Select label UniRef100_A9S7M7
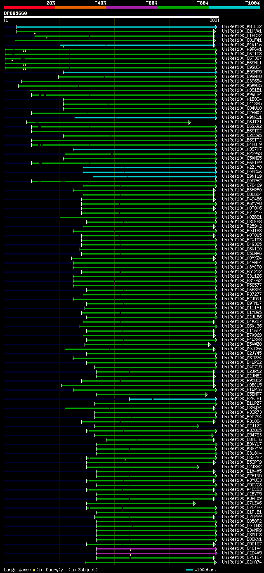The image size is (264, 573). pyautogui.click(x=242, y=149)
